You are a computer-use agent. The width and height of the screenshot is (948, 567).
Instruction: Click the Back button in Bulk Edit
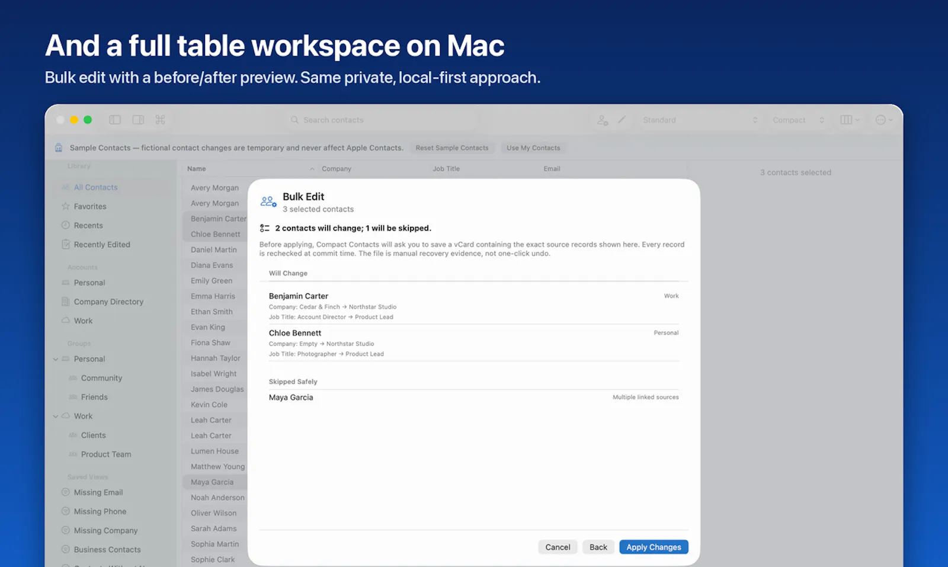pos(598,547)
